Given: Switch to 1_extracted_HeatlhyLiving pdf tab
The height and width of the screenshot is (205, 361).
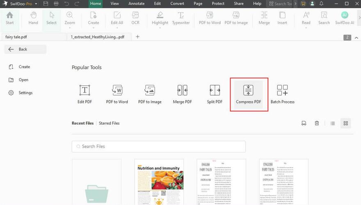Looking at the screenshot, I should tap(99, 37).
